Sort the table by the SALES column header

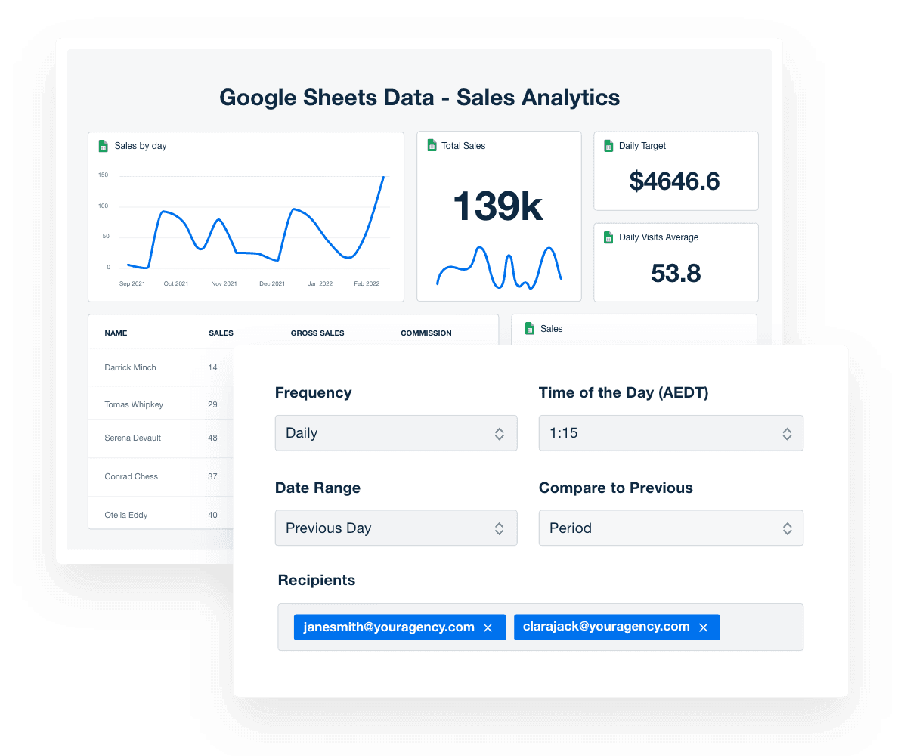tap(221, 333)
